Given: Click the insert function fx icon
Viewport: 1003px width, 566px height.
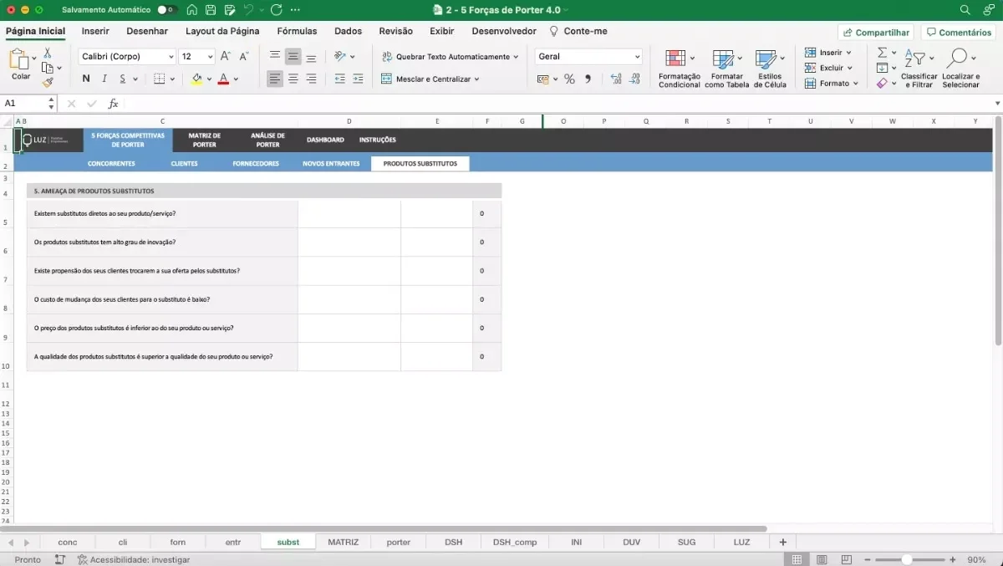Looking at the screenshot, I should point(113,104).
